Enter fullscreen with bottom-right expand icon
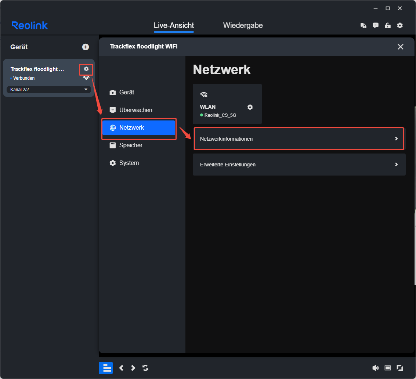Screen dimensions: 416x379 [x=400, y=368]
